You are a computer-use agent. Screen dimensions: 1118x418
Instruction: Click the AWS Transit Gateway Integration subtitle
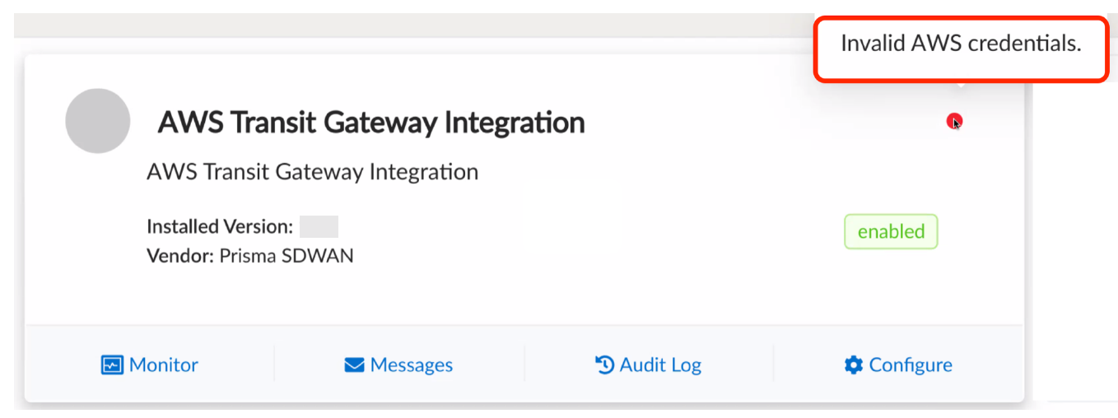point(313,172)
